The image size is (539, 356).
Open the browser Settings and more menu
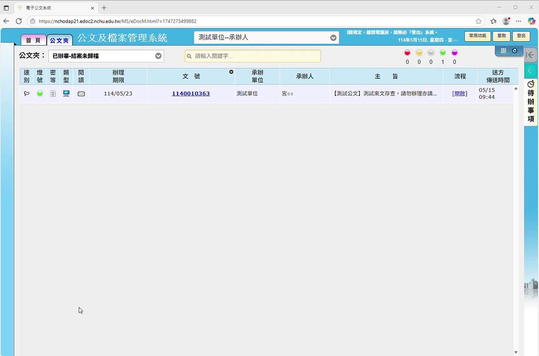coord(519,21)
